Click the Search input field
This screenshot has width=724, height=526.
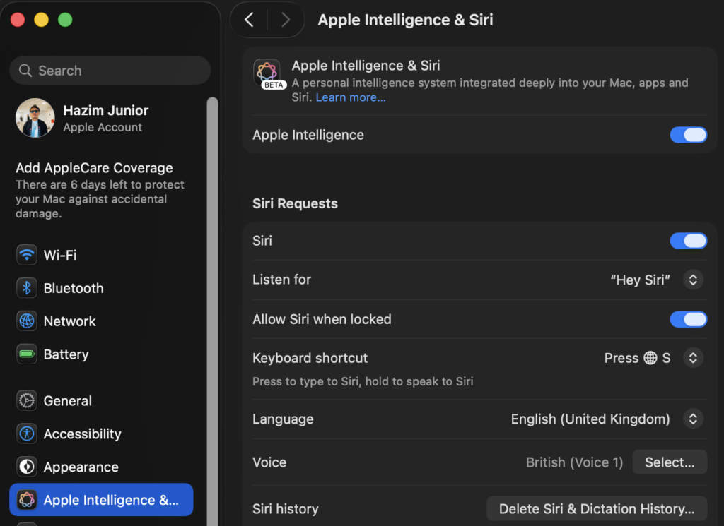click(x=110, y=71)
